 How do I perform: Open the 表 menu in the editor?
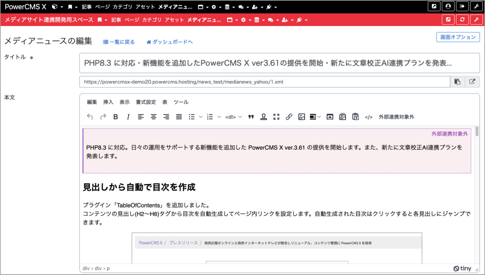pyautogui.click(x=165, y=102)
